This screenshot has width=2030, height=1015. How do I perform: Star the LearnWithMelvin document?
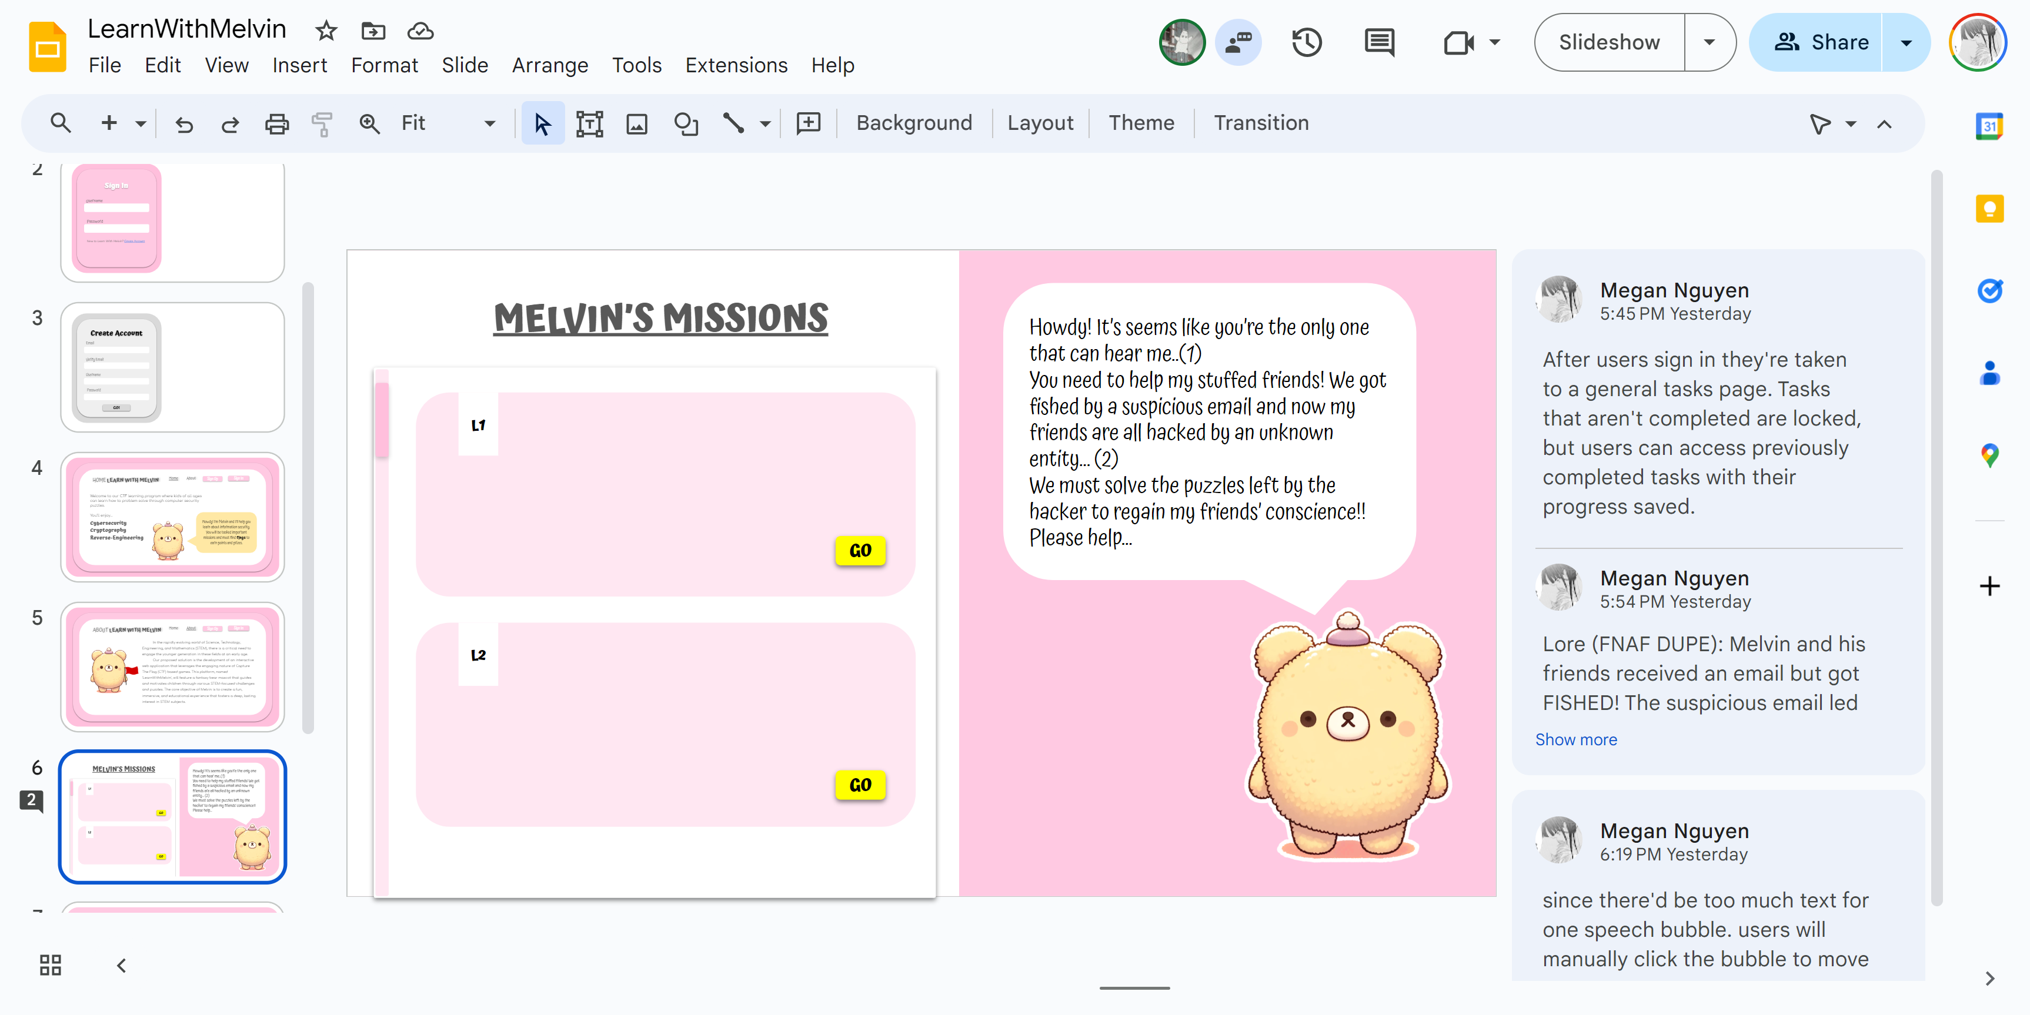click(325, 31)
